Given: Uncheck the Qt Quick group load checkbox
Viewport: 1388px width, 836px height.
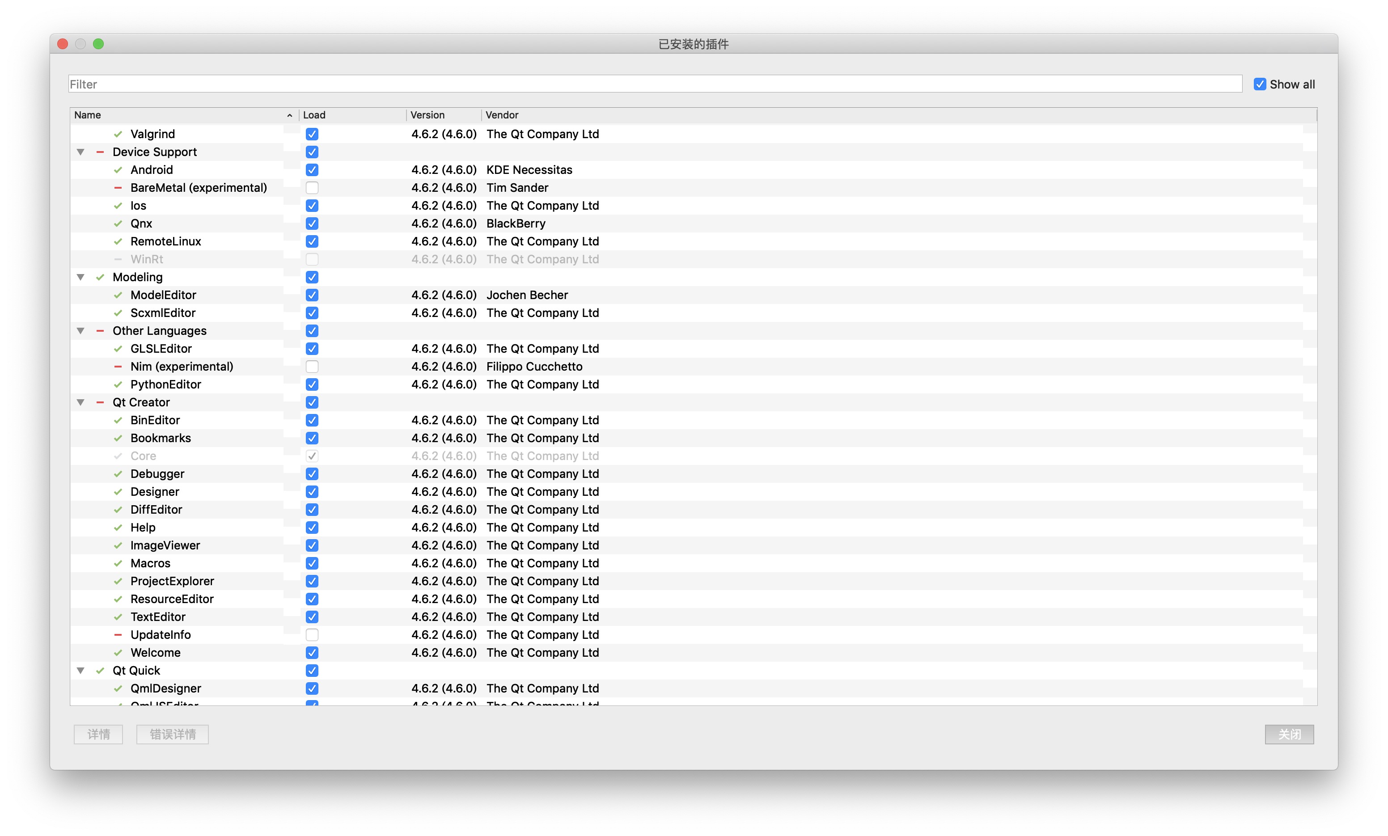Looking at the screenshot, I should pos(312,671).
